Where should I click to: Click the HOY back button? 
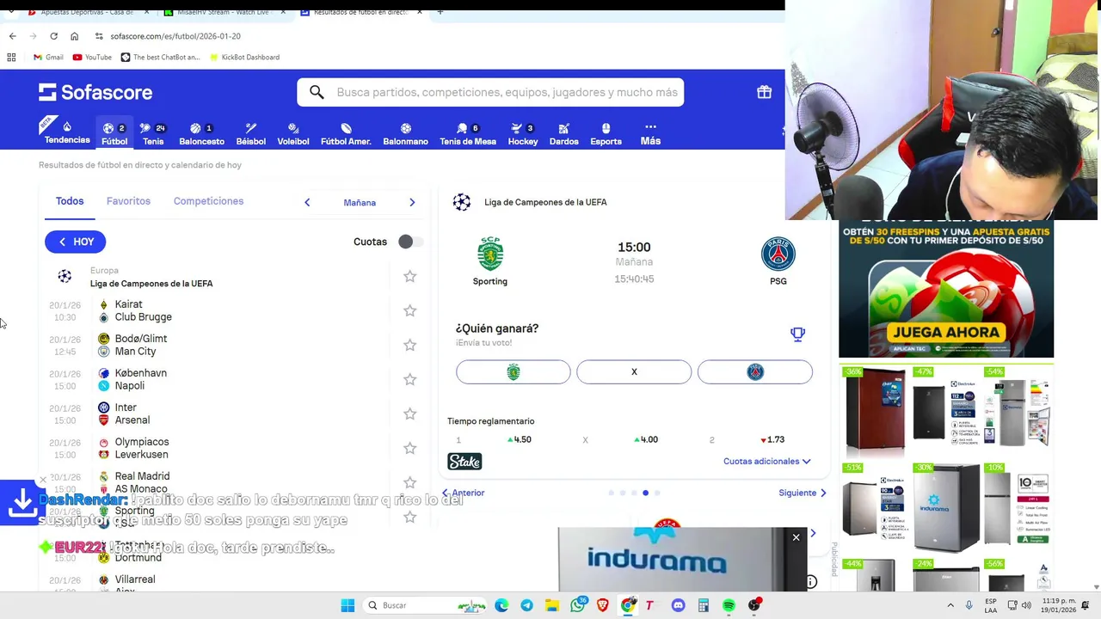click(x=76, y=242)
